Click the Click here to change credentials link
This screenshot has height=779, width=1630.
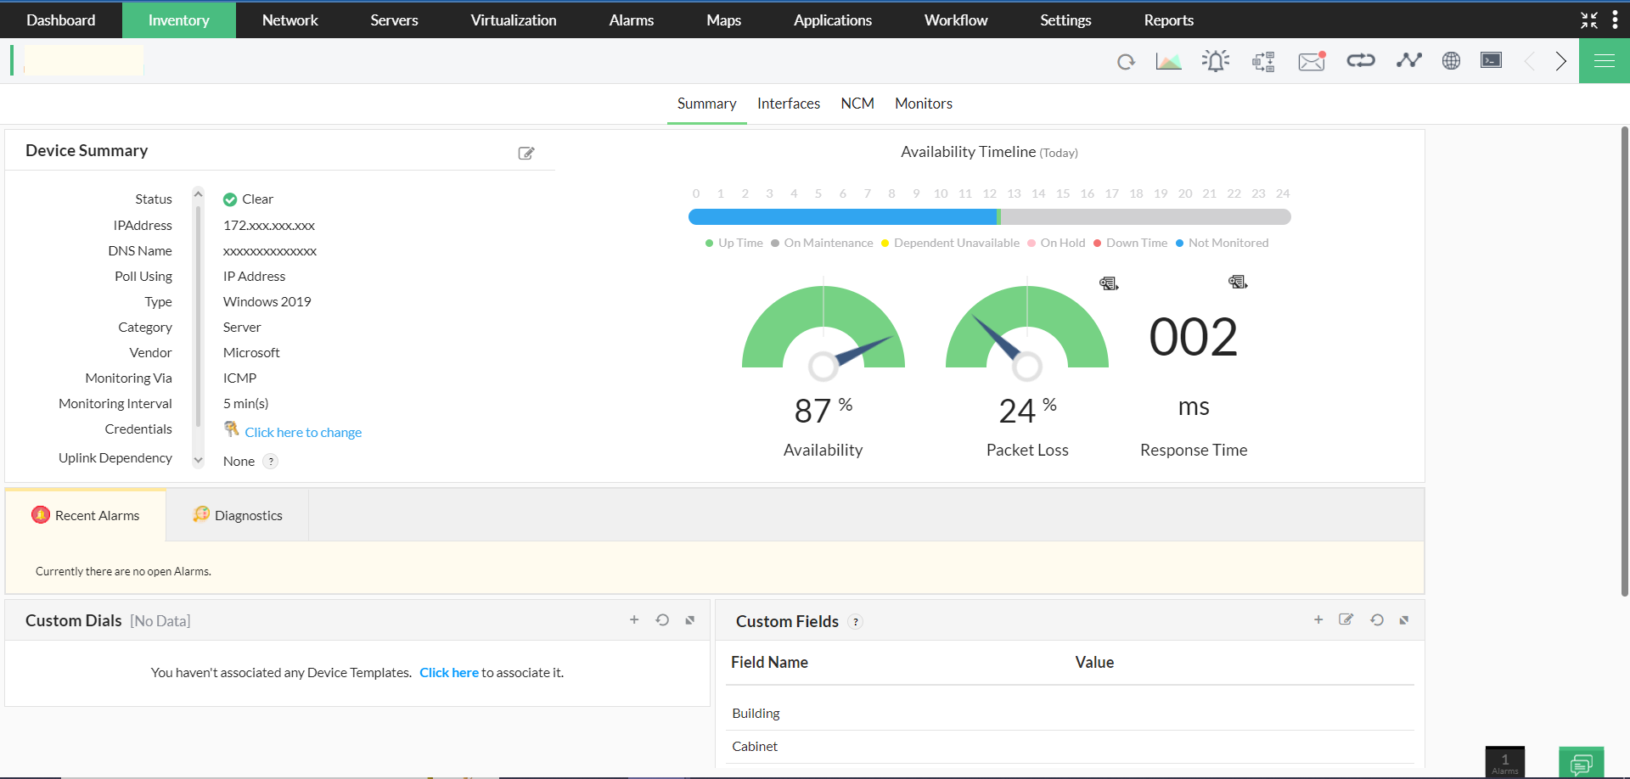point(303,432)
